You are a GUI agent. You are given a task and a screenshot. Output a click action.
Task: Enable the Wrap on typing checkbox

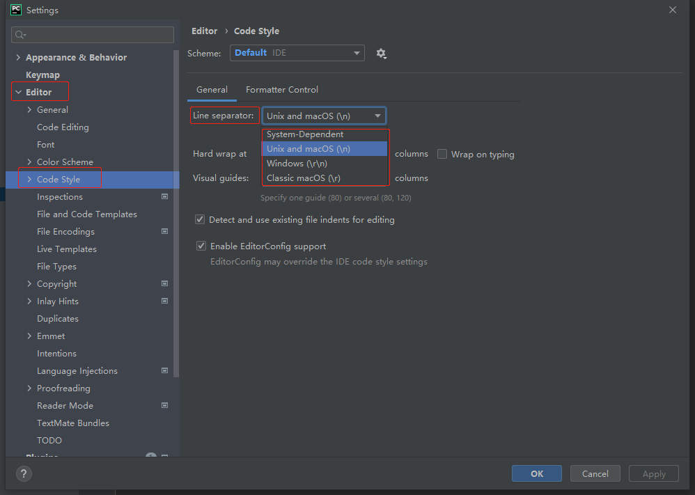coord(442,155)
